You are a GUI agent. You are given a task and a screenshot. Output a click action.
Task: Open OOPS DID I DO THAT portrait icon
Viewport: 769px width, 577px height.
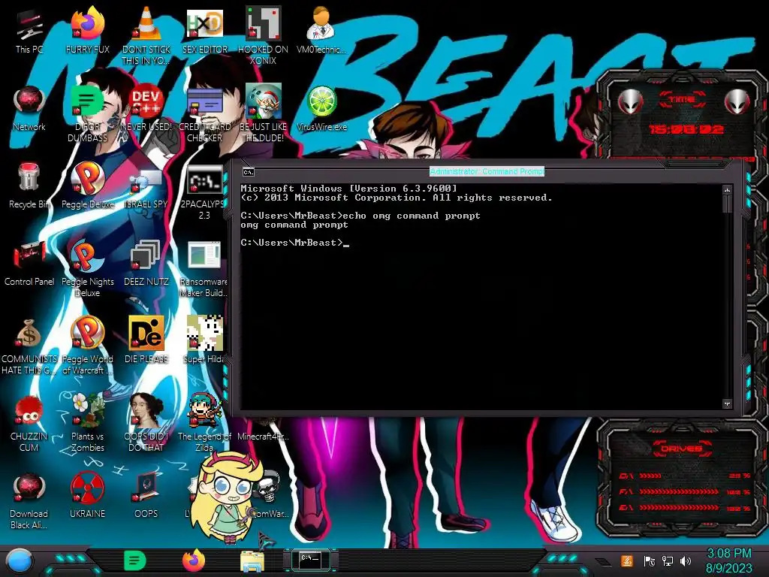coord(146,423)
